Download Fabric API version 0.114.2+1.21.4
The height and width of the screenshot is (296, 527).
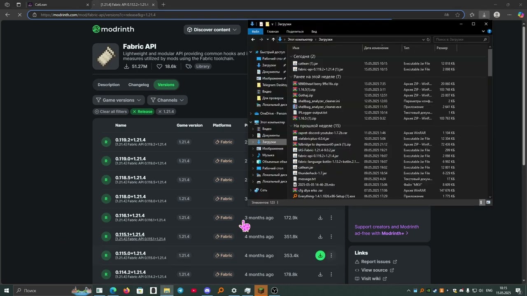320,274
